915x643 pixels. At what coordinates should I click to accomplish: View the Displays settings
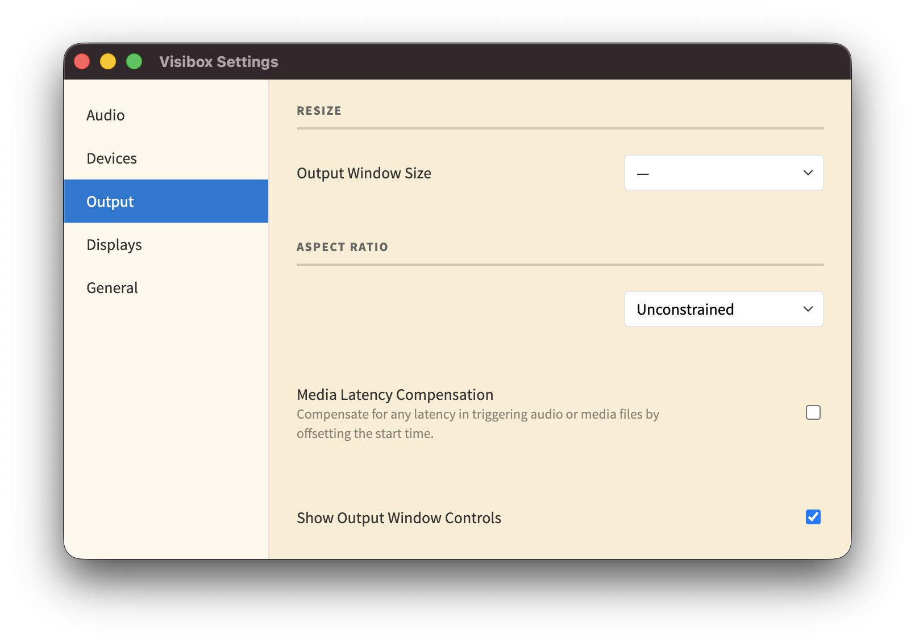(114, 244)
